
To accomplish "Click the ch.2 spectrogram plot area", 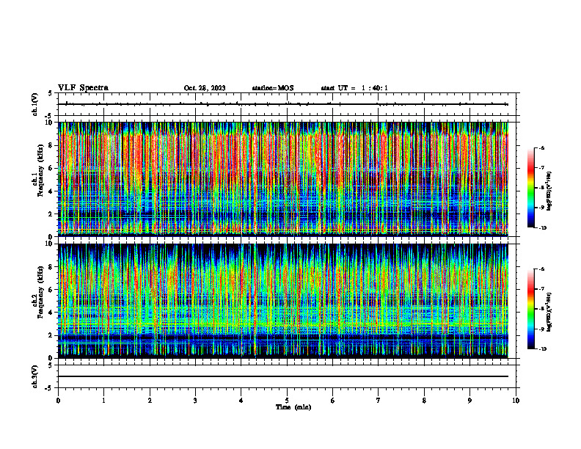I will 283,301.
